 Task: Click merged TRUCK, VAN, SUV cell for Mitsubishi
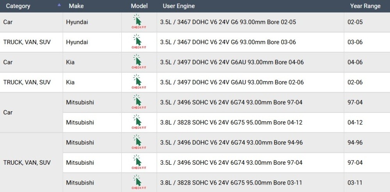(31, 162)
